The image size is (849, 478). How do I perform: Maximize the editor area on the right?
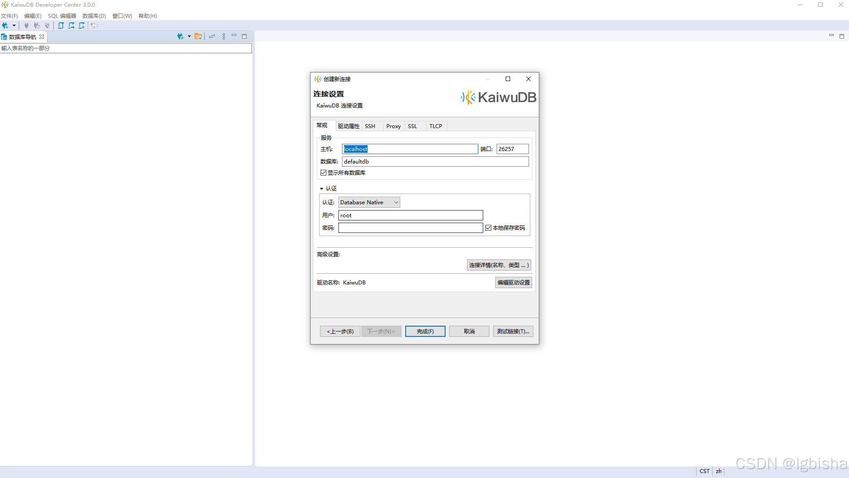coord(842,36)
